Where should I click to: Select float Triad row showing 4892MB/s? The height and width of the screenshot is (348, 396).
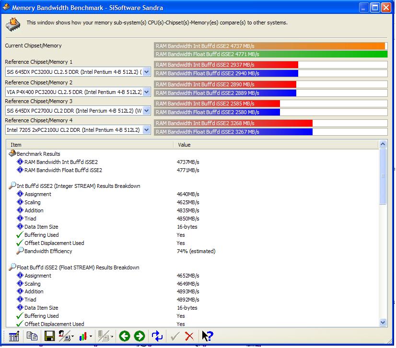(192, 300)
